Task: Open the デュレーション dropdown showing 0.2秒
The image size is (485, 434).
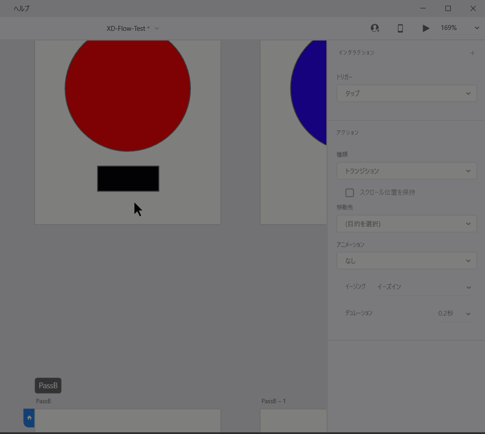Action: coord(454,313)
